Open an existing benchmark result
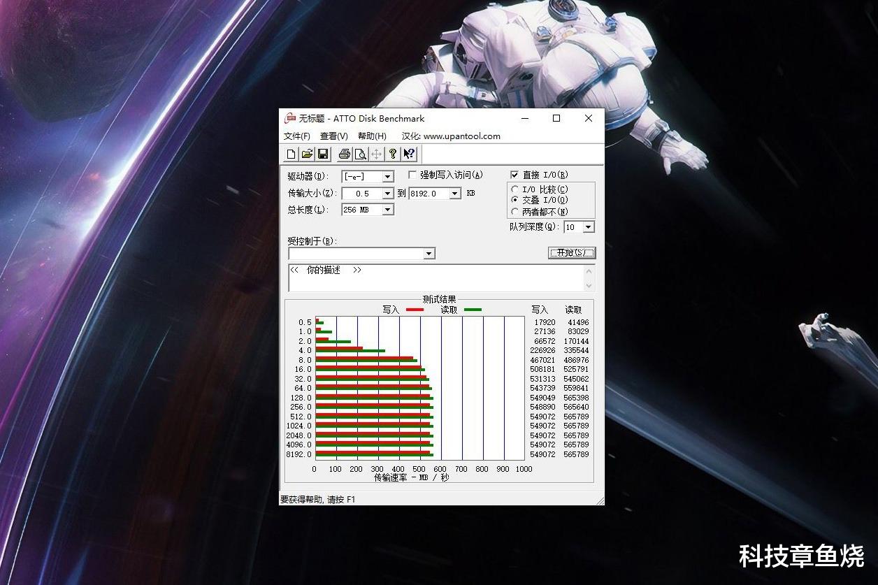The width and height of the screenshot is (878, 585). coord(307,154)
